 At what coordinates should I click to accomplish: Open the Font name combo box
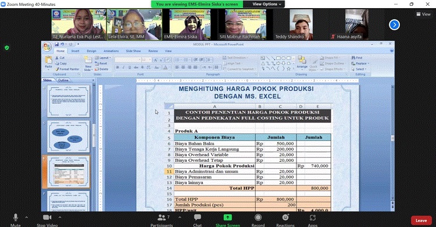128,60
